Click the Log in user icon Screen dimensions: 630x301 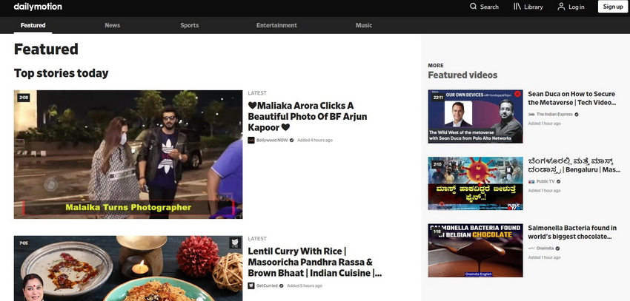(561, 7)
